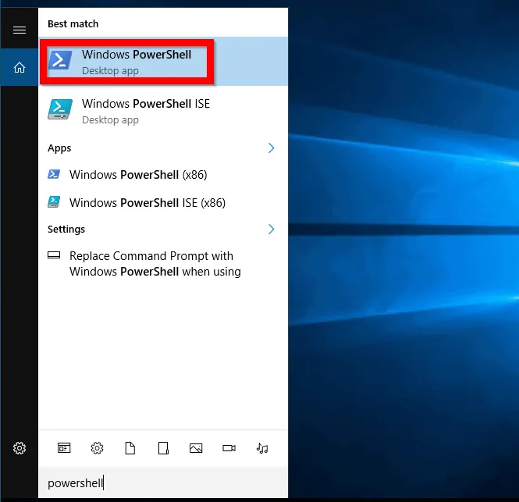The height and width of the screenshot is (502, 519).
Task: Click the Windows PowerShell ISE (x86) icon
Action: tap(54, 202)
